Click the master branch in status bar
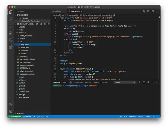This screenshot has width=168, height=128. [x=27, y=116]
